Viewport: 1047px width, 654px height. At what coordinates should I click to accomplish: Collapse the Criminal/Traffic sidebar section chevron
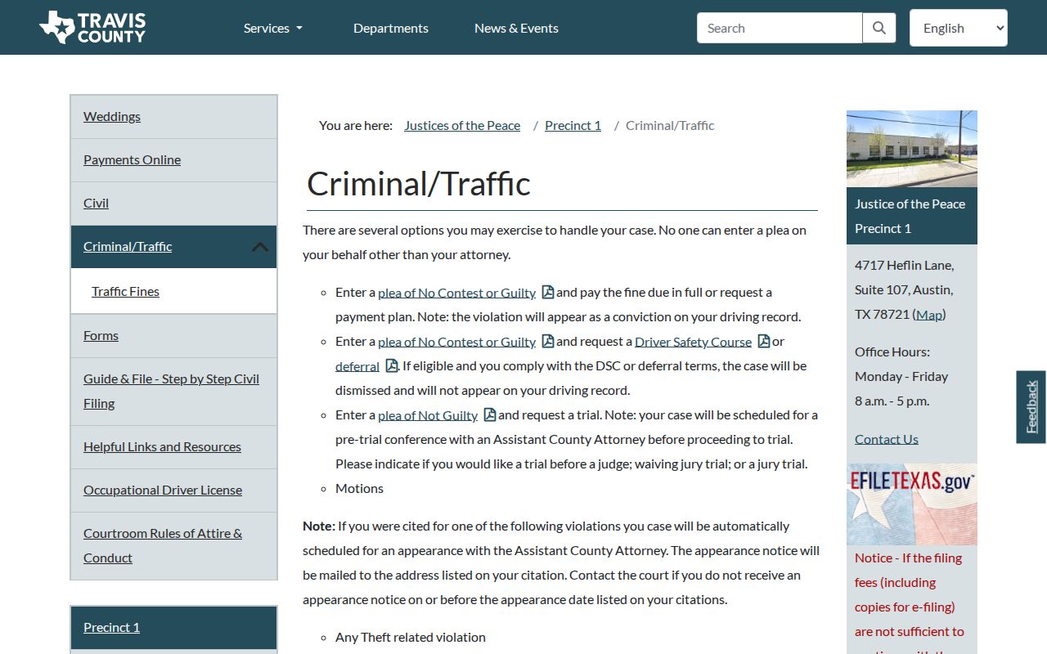[x=259, y=247]
